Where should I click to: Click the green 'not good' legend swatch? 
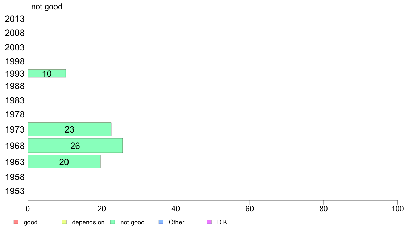pos(113,222)
